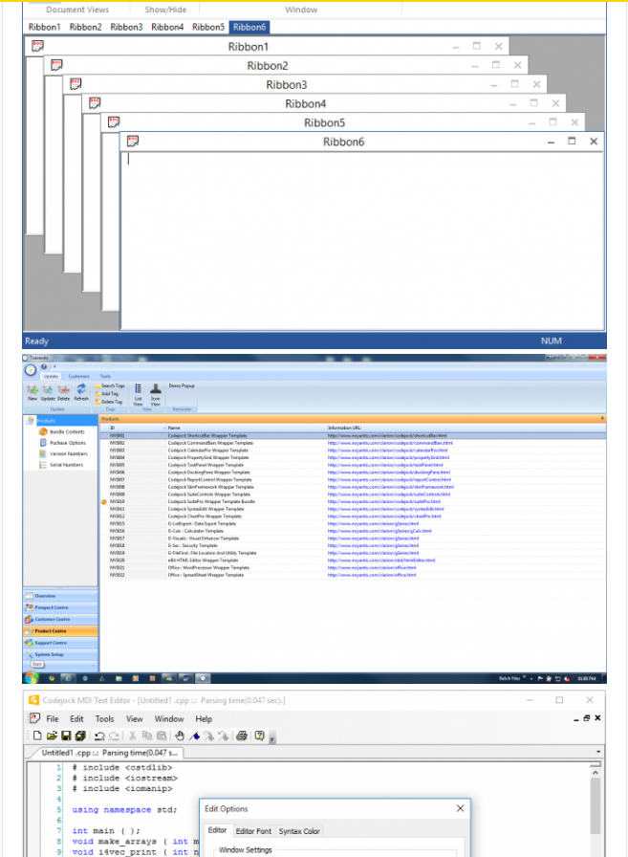Switch to Editor Font tab in Edit Options
The image size is (628, 857).
[x=253, y=831]
